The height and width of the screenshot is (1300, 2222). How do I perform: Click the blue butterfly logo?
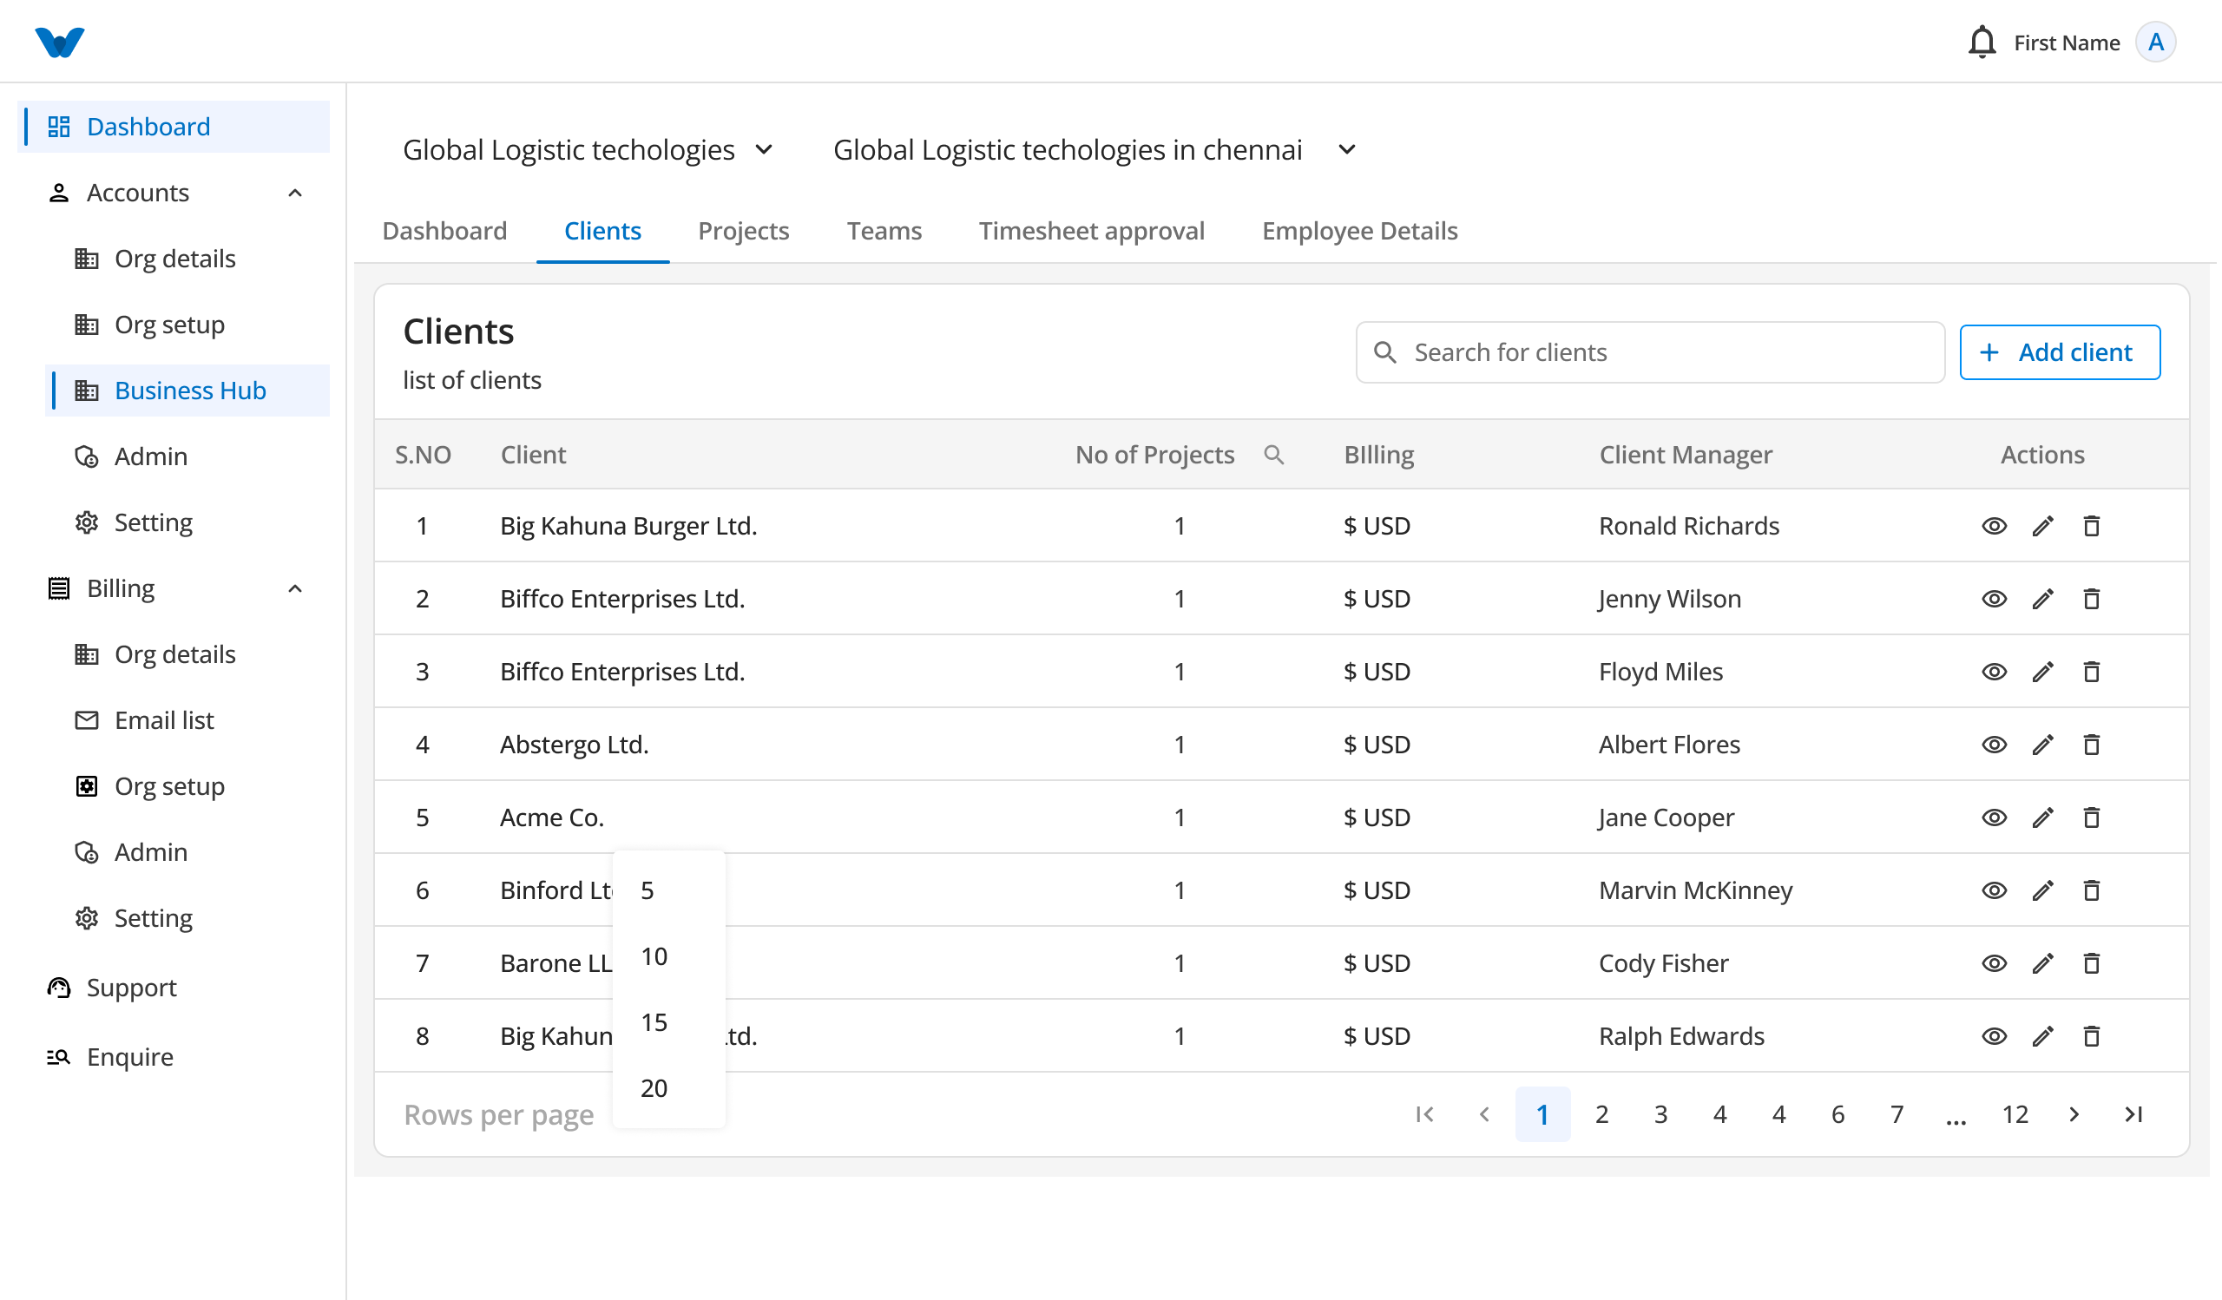60,43
